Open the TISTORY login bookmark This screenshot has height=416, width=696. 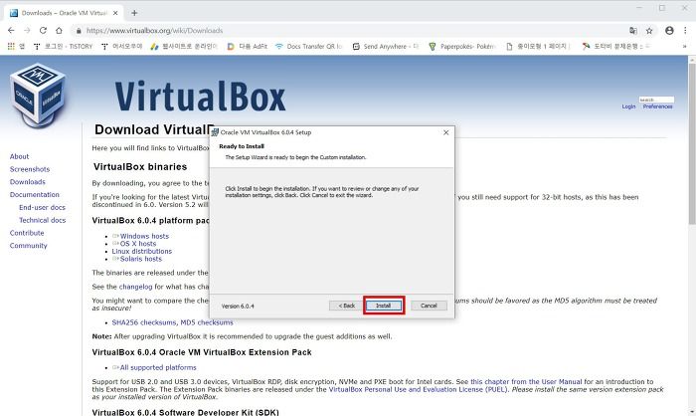64,46
